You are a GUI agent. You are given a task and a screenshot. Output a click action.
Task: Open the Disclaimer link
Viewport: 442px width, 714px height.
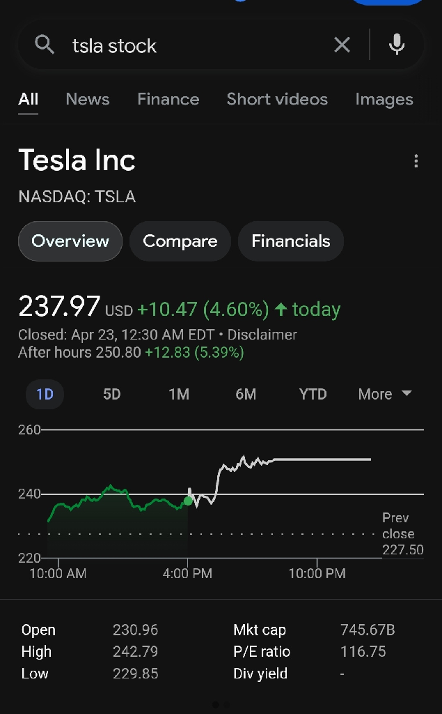(262, 335)
